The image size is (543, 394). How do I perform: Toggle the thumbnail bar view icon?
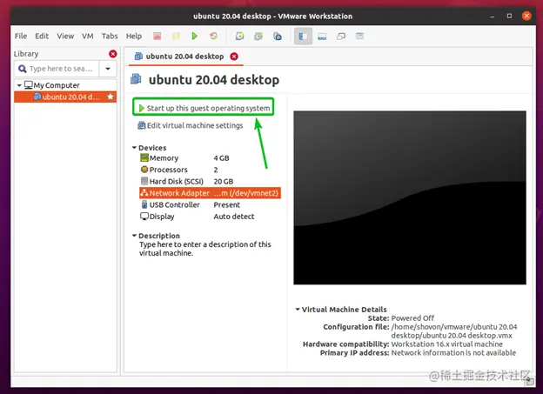[322, 37]
